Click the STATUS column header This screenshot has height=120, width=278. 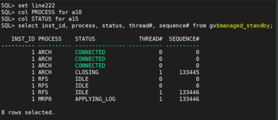click(85, 39)
